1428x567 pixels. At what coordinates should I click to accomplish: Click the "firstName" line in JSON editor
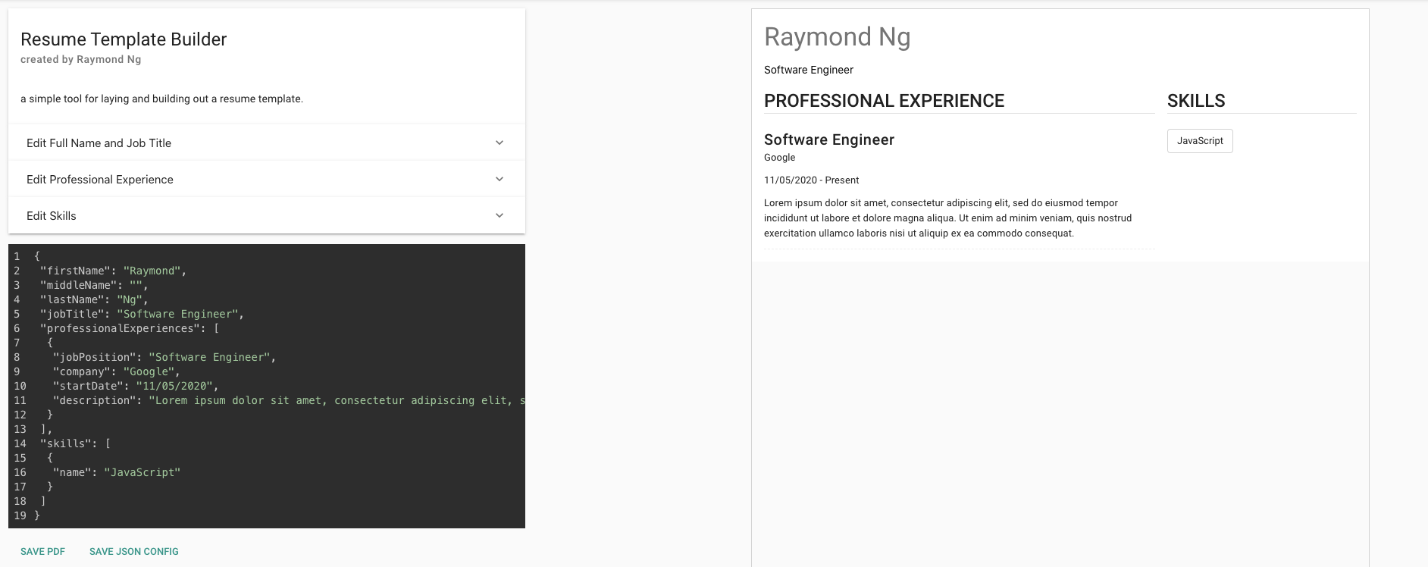coord(113,271)
